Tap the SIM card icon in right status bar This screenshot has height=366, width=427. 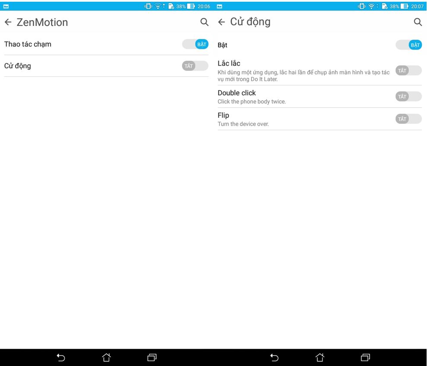[x=385, y=6]
